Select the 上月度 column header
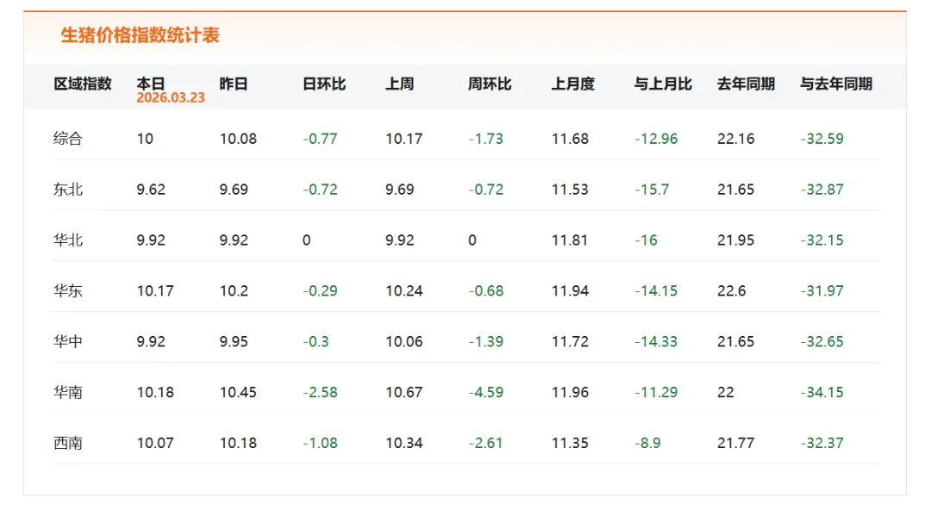The height and width of the screenshot is (523, 931). [573, 84]
